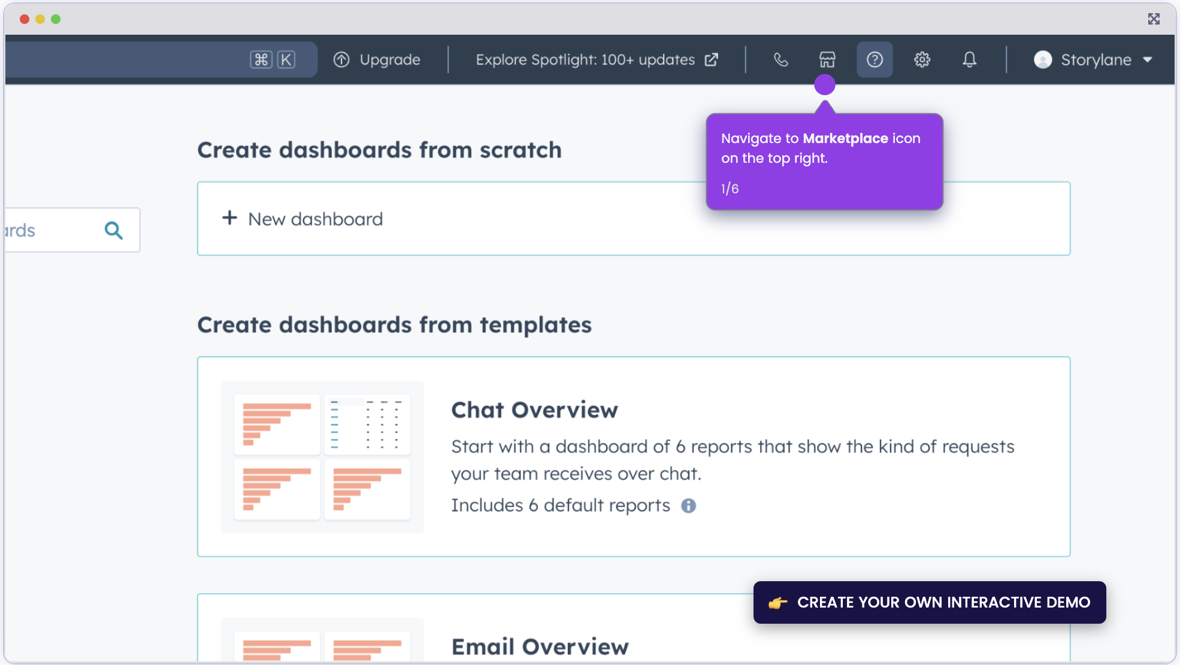
Task: Click the expand/fullscreen icon top right
Action: 1154,19
